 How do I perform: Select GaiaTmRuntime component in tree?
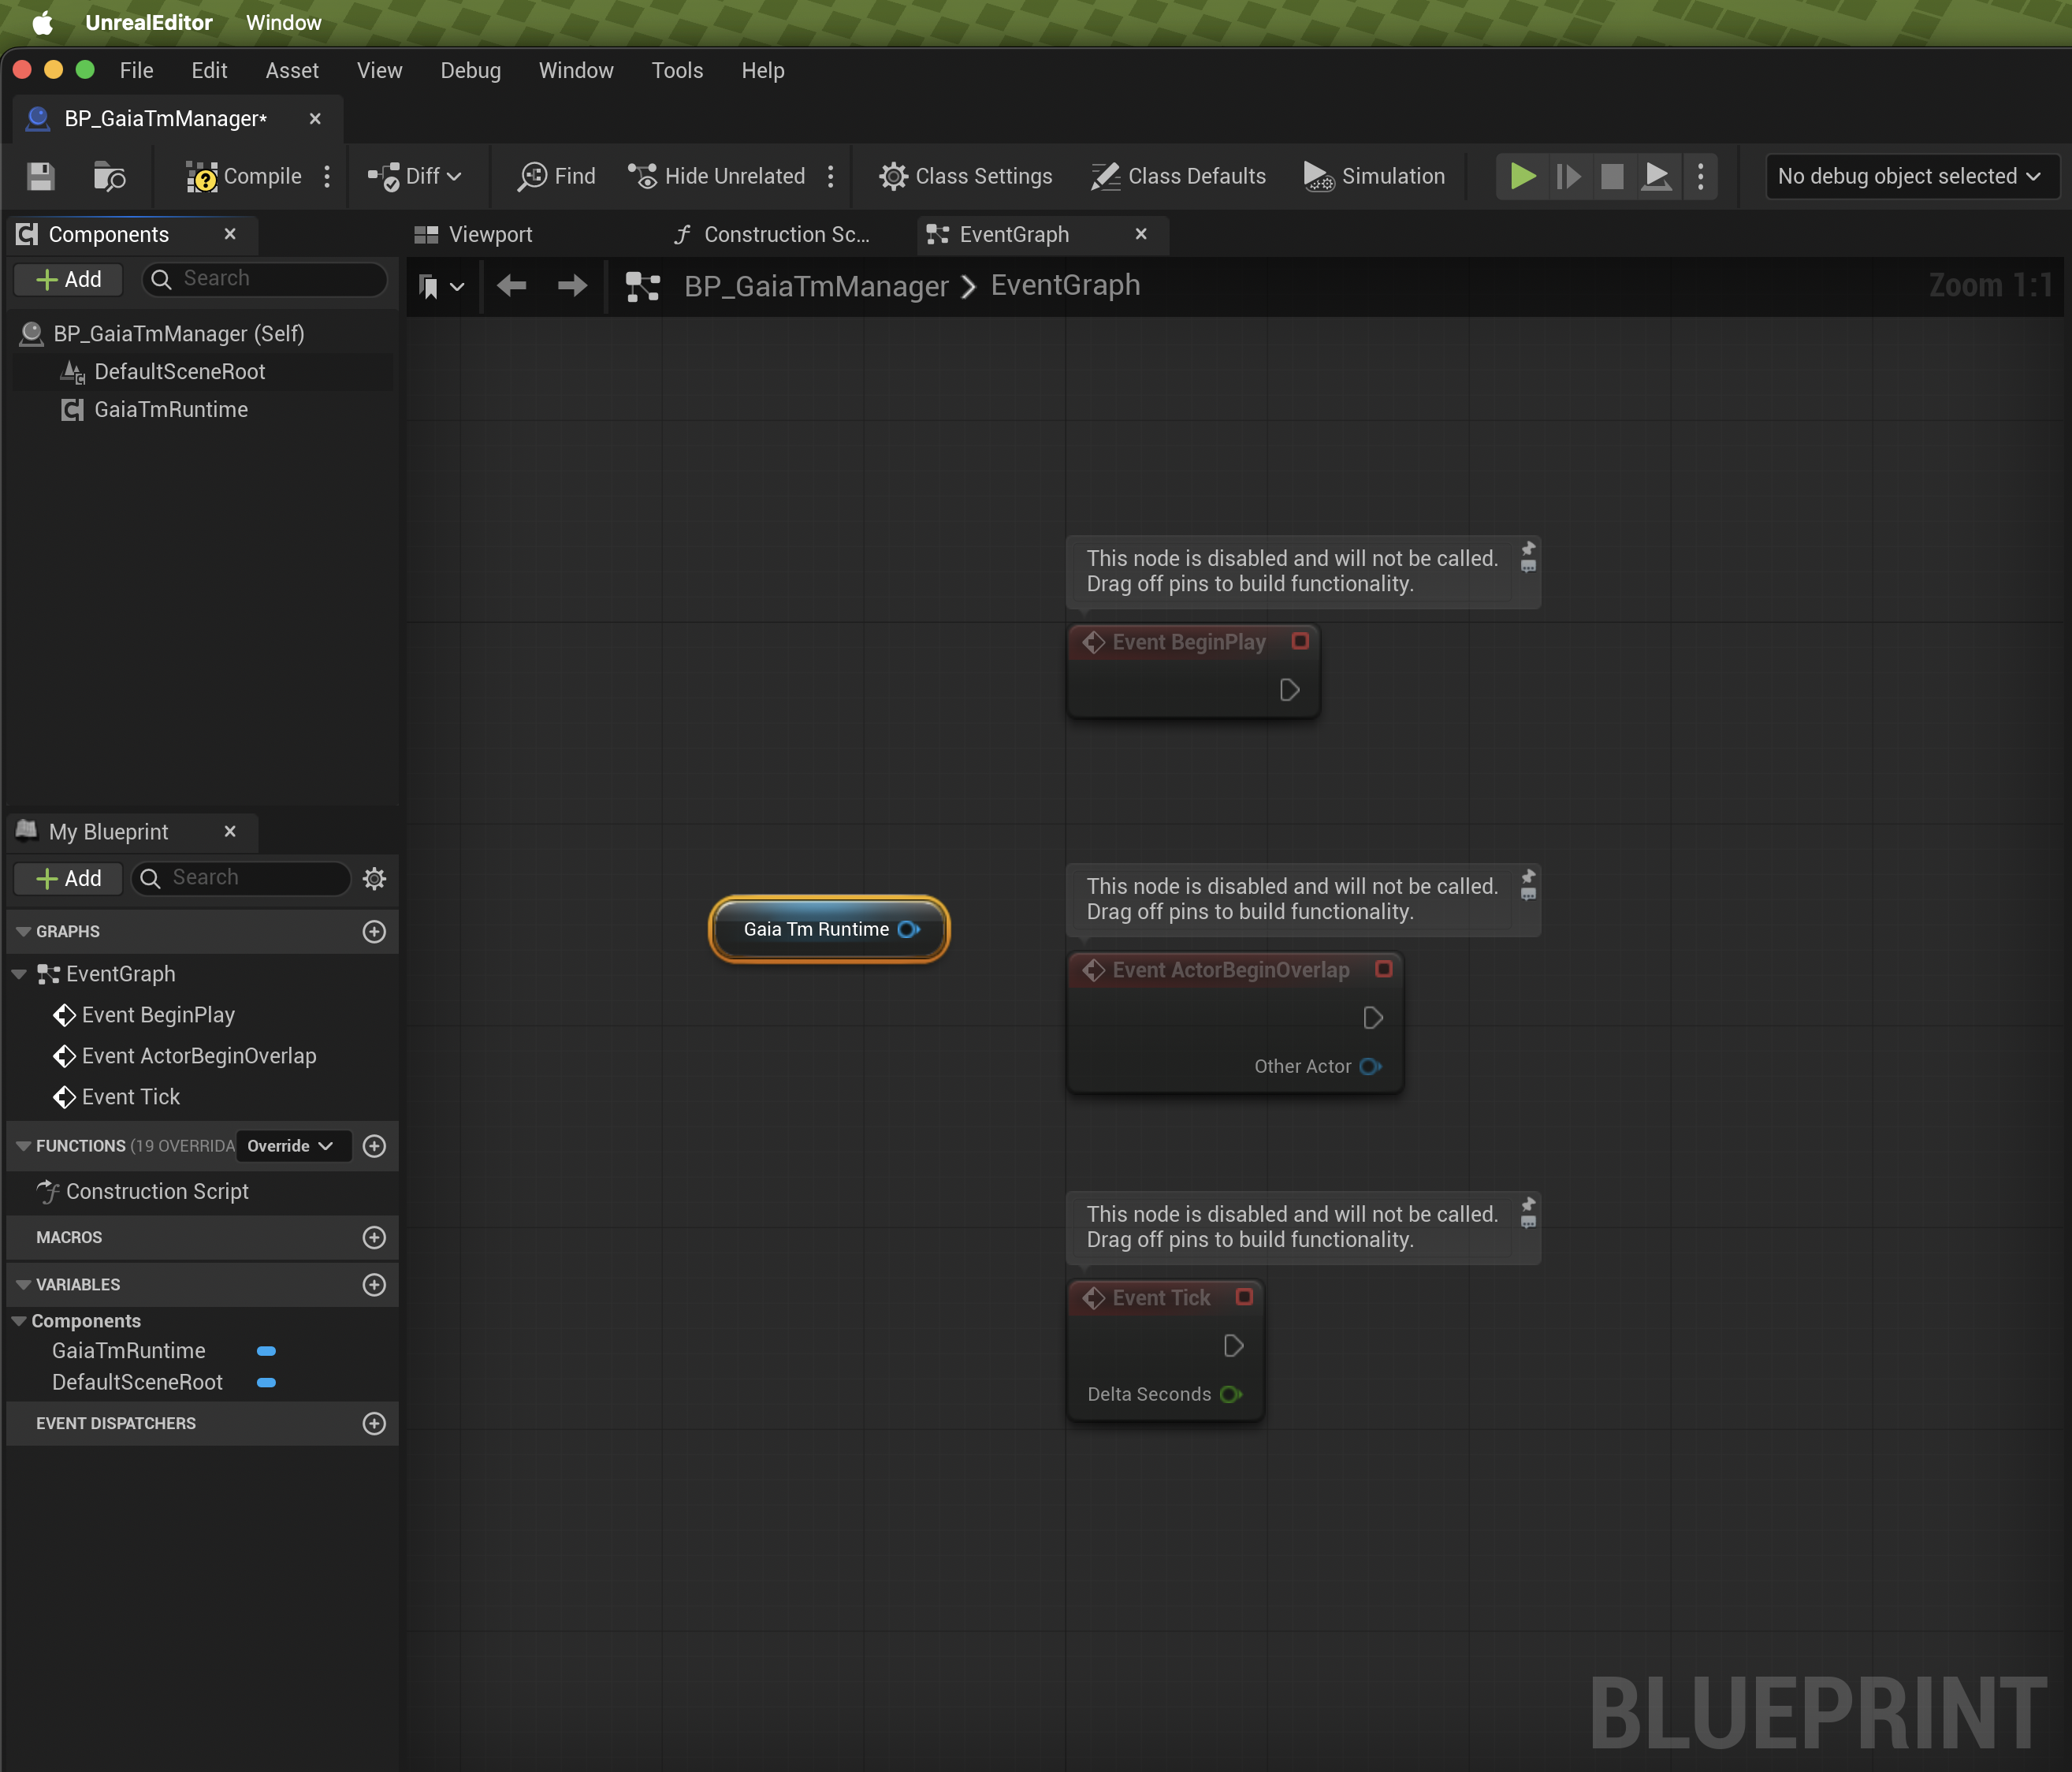point(171,410)
